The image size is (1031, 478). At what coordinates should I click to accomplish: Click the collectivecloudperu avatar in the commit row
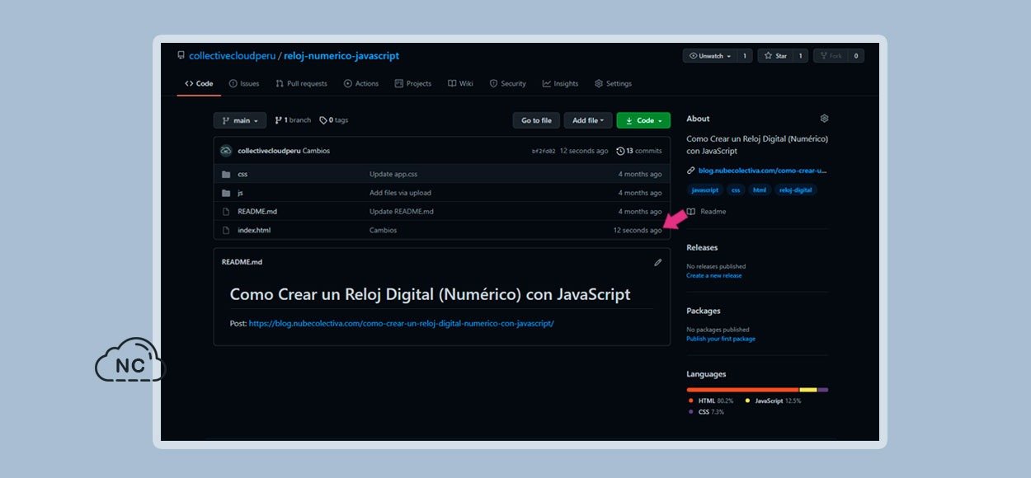pyautogui.click(x=226, y=151)
